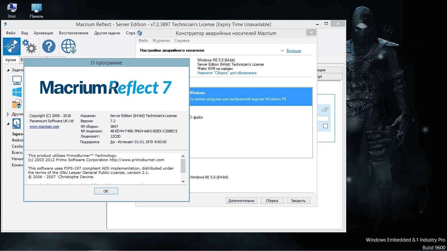
Task: Click 'Да - Истекает 01.01.1970 4:00:00' text
Action: [x=138, y=142]
